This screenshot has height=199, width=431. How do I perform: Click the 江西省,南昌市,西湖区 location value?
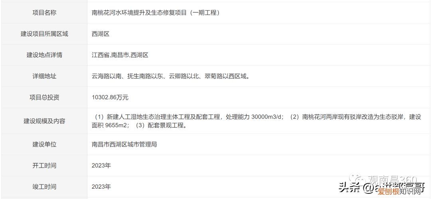[120, 55]
